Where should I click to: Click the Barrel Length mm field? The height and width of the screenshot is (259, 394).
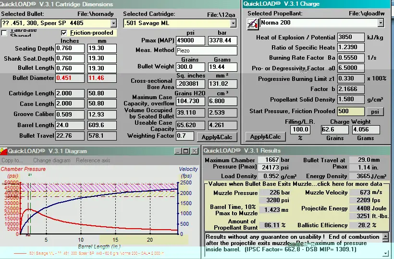(x=102, y=125)
